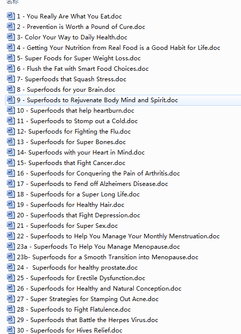Click Word icon beside '2 - Prevention is Worth a Pound of Cure.doc'
This screenshot has width=241, height=334.
[11, 26]
